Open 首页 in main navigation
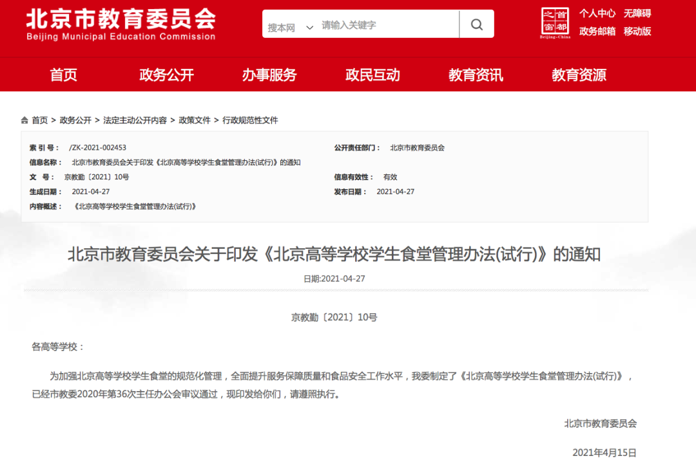Viewport: 696px width, 465px height. (x=63, y=75)
